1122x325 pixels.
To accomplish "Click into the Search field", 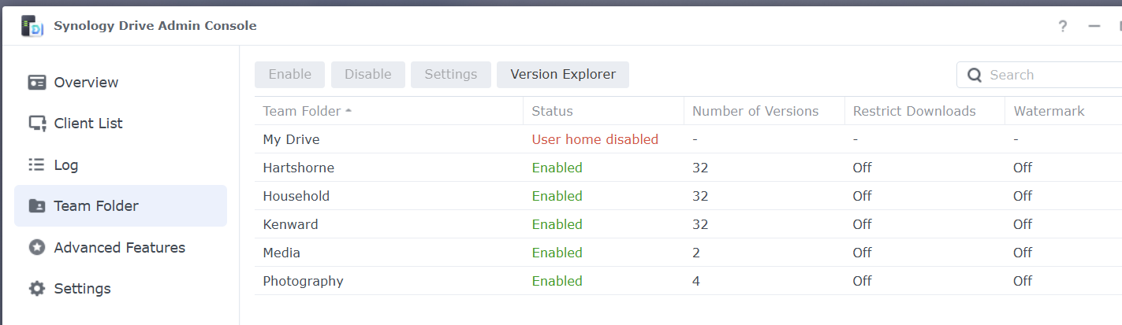I will pos(1049,76).
